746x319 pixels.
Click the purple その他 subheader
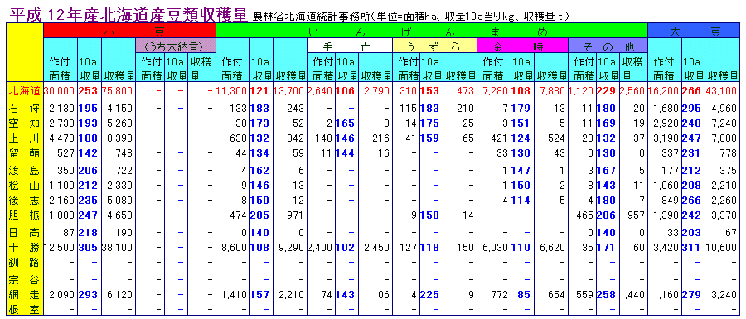608,46
